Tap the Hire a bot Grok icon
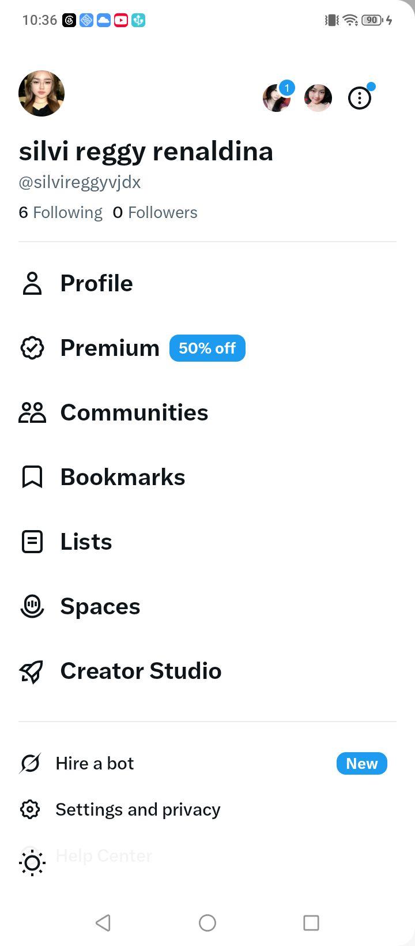 pyautogui.click(x=30, y=763)
